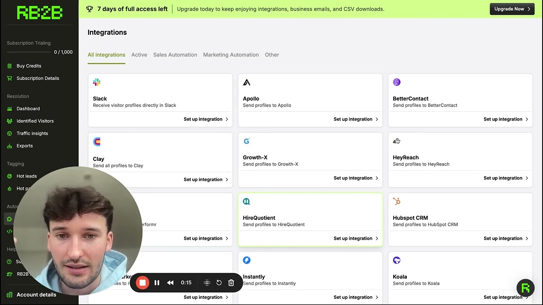The height and width of the screenshot is (305, 543).
Task: Set up the Instantly integration
Action: click(x=356, y=297)
